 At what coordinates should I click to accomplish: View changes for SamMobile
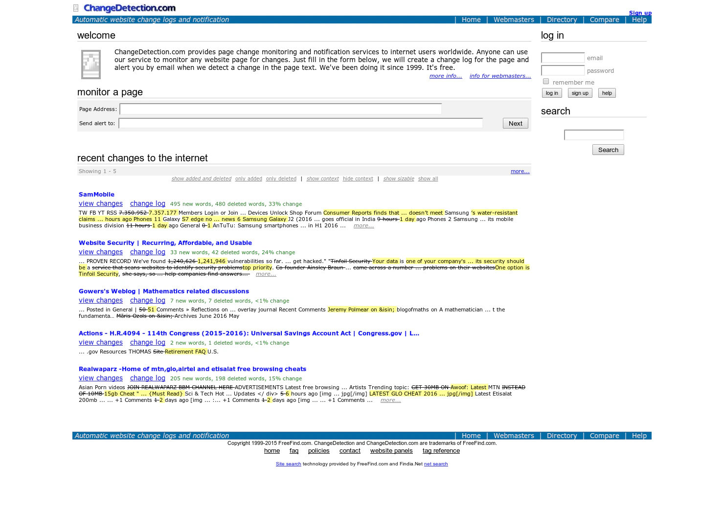(101, 203)
